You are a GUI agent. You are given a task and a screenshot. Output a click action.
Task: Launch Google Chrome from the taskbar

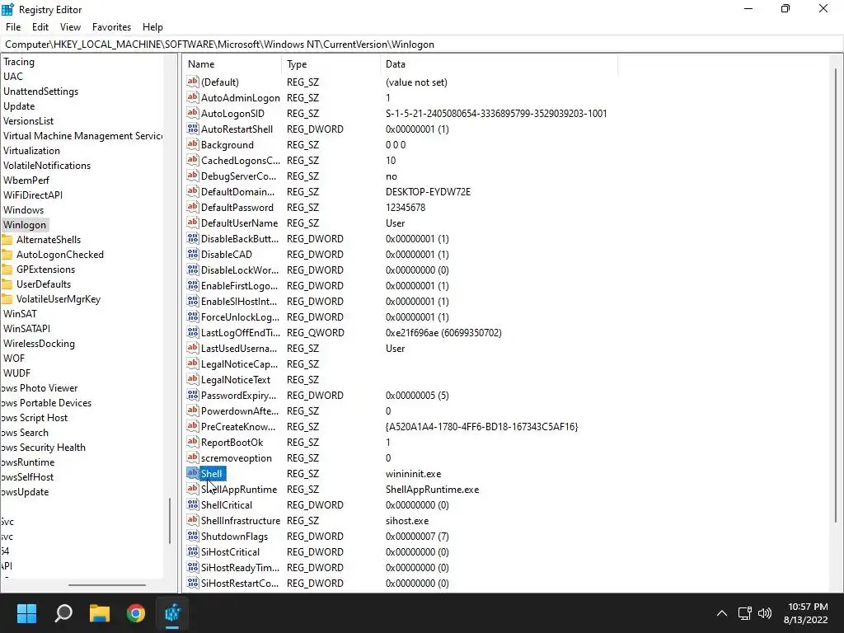pyautogui.click(x=136, y=613)
